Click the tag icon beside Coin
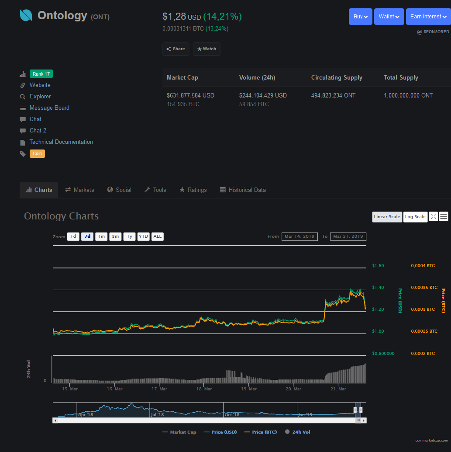Image resolution: width=451 pixels, height=452 pixels. click(x=23, y=153)
